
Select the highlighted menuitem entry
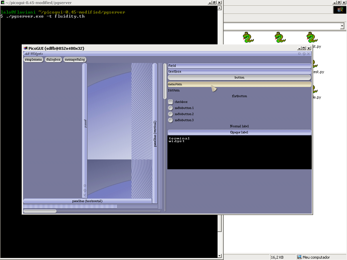[x=240, y=84]
